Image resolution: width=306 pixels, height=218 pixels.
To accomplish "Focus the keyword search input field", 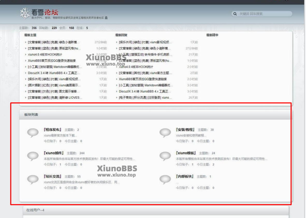I will point(262,14).
